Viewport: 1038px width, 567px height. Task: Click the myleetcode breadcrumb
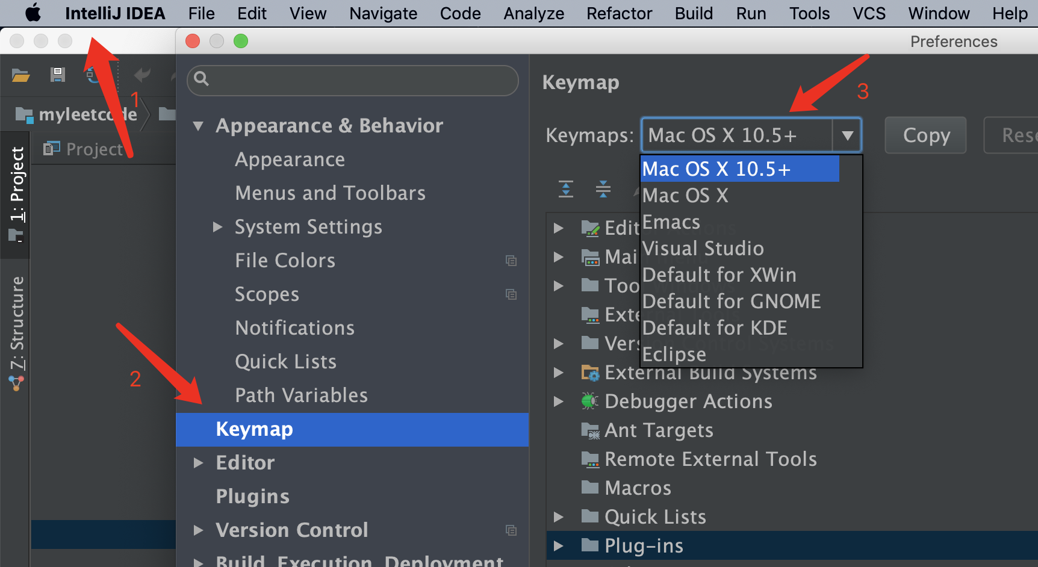pyautogui.click(x=88, y=114)
